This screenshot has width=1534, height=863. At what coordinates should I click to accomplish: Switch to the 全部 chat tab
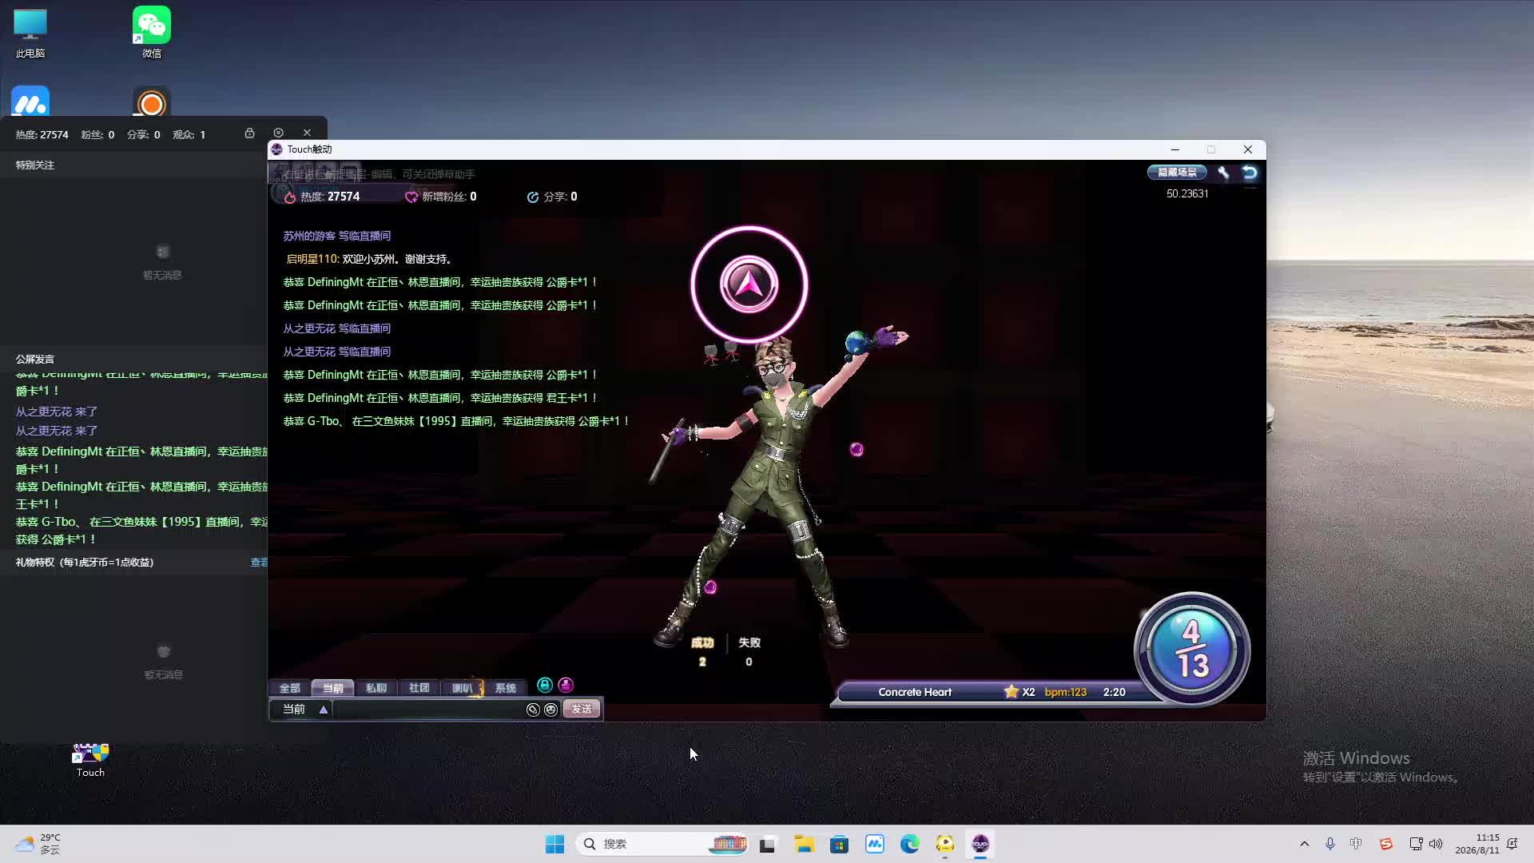point(289,688)
